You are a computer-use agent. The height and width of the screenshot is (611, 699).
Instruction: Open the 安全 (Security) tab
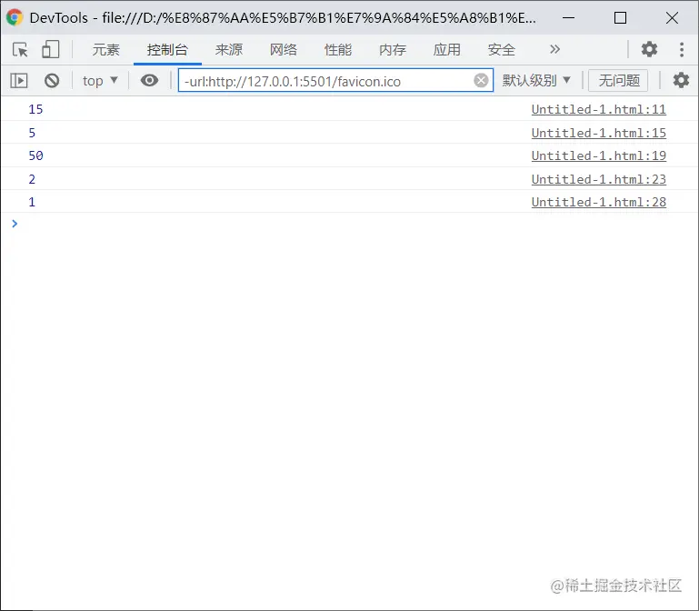(501, 49)
